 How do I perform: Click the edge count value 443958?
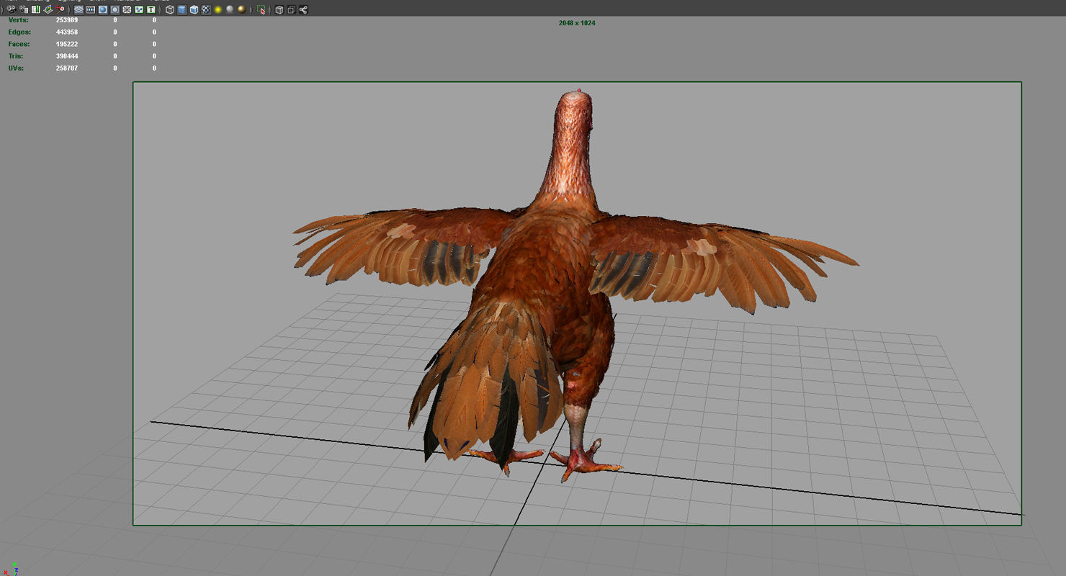[x=67, y=32]
